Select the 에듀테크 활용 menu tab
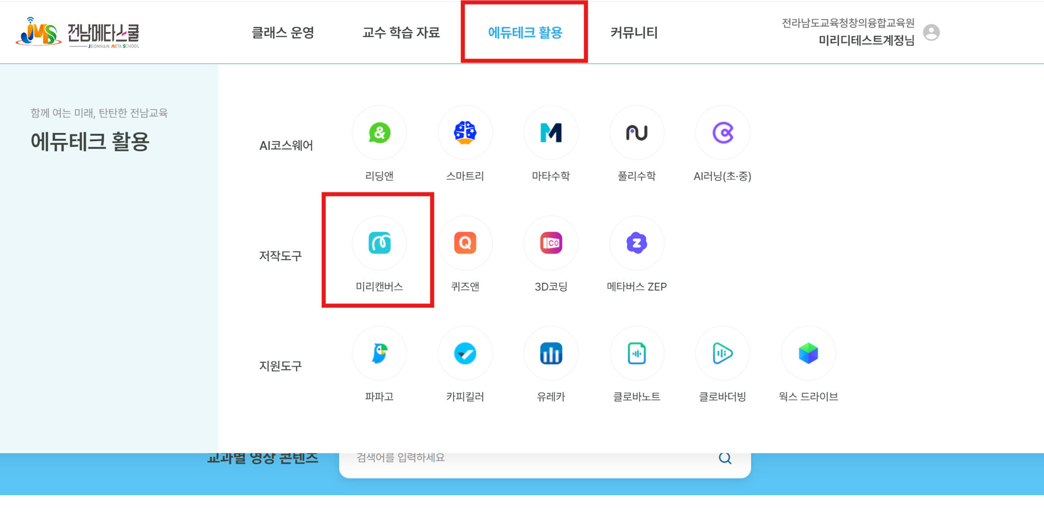This screenshot has width=1044, height=524. [x=525, y=33]
